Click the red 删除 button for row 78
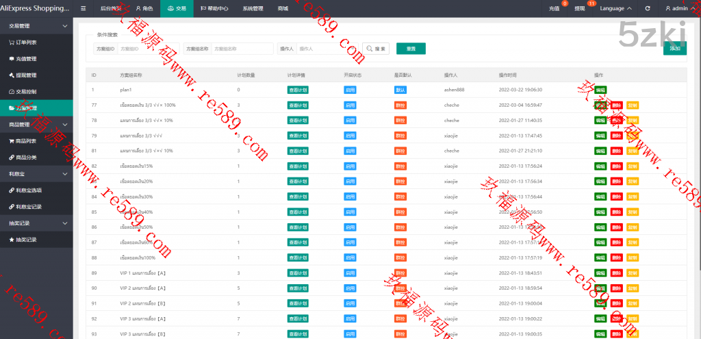 617,120
